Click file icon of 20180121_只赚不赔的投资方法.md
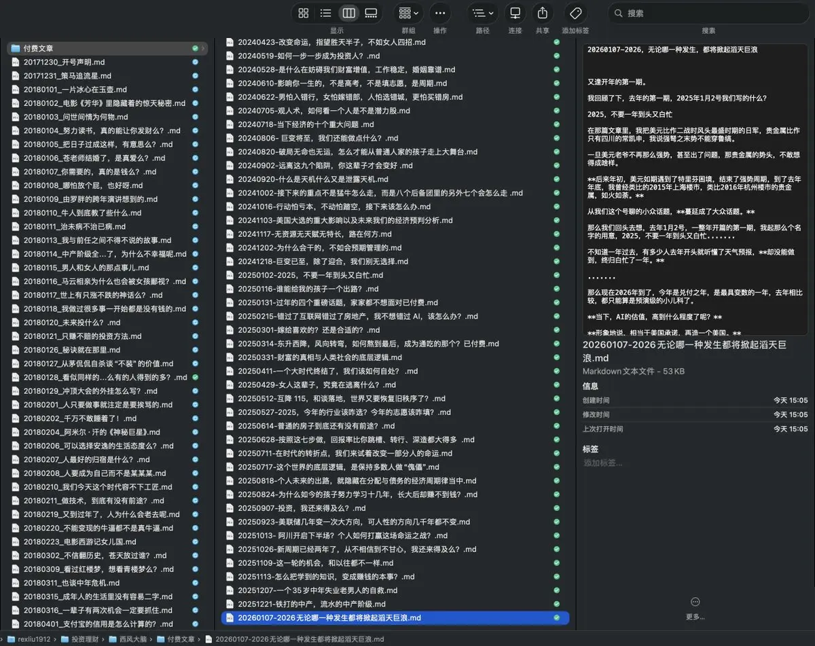This screenshot has width=815, height=646. [x=15, y=336]
